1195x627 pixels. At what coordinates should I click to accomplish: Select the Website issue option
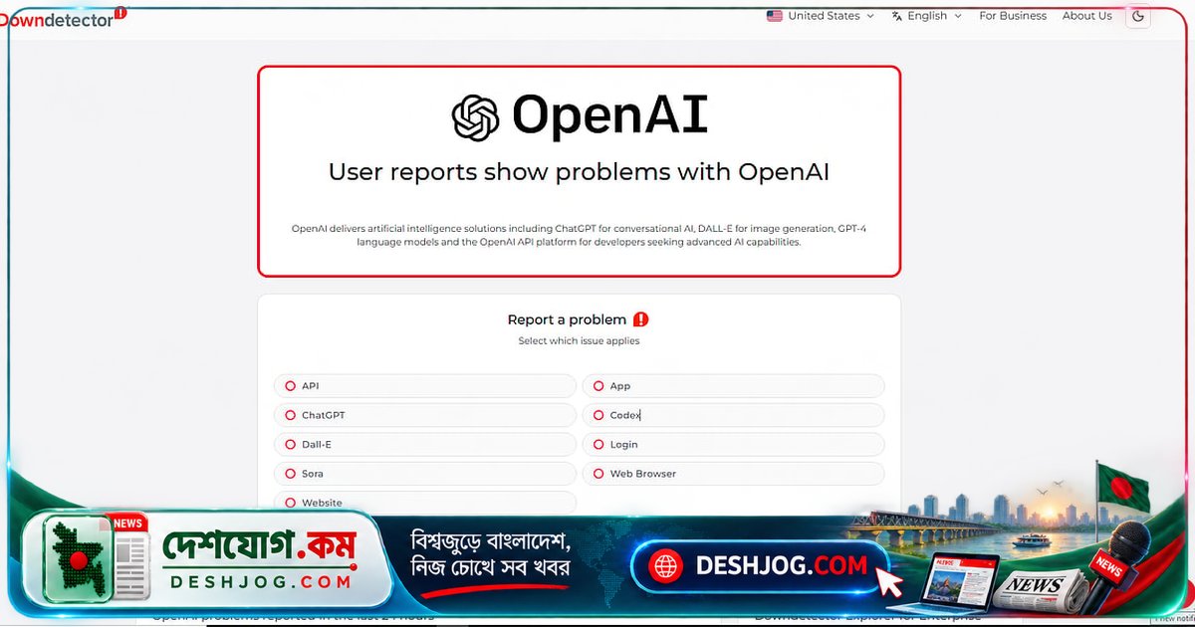pos(425,503)
